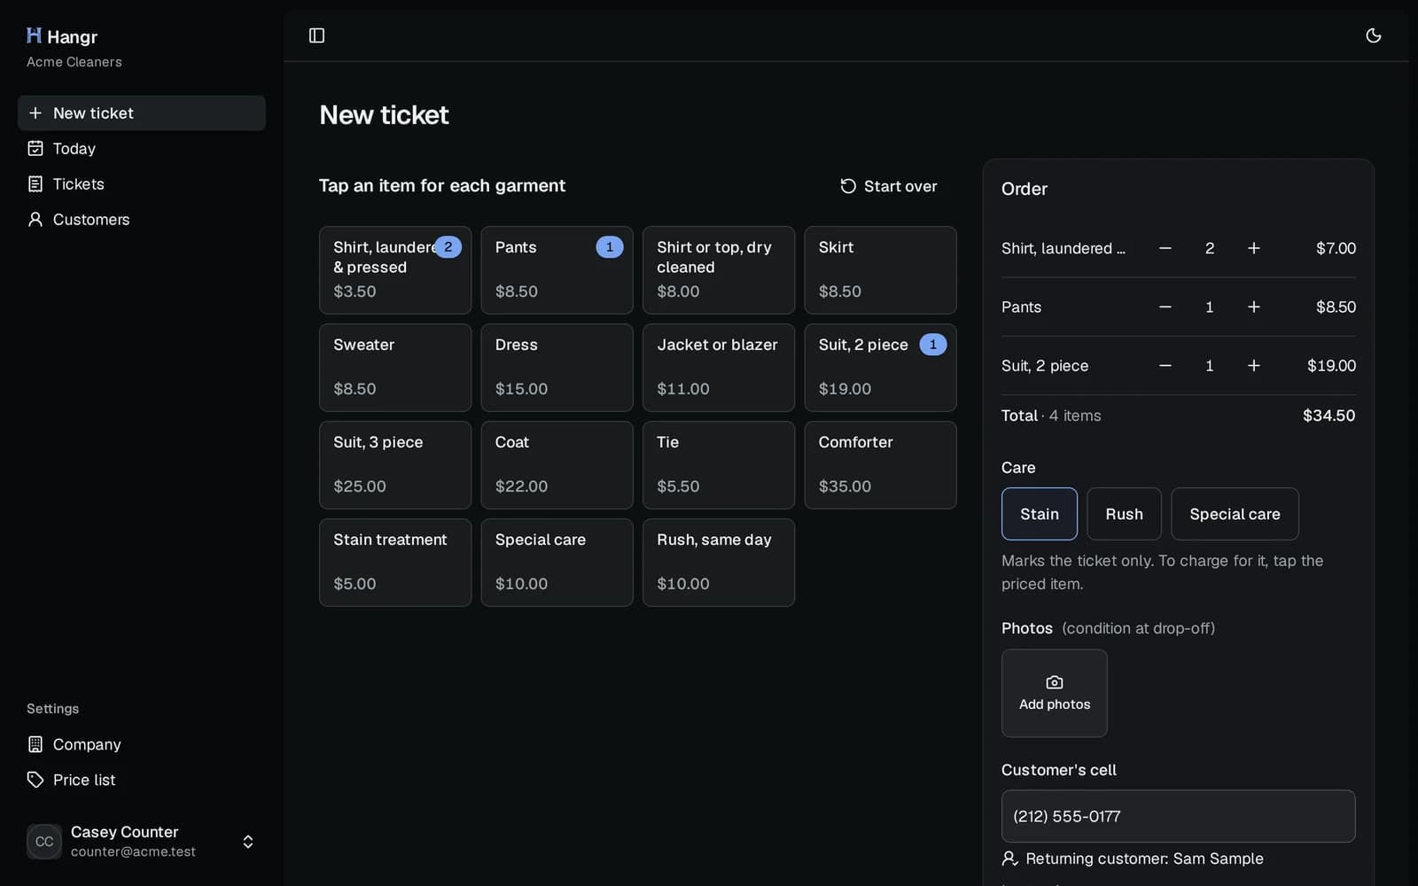The height and width of the screenshot is (886, 1418).
Task: Add the $10.00 Special care priced item
Action: [x=557, y=563]
